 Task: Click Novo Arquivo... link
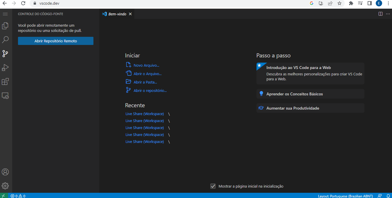coord(146,66)
